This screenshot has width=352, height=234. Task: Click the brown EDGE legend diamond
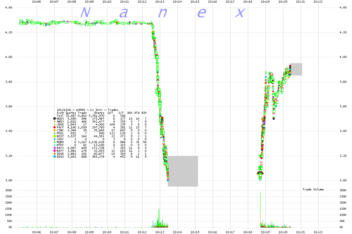coord(55,154)
